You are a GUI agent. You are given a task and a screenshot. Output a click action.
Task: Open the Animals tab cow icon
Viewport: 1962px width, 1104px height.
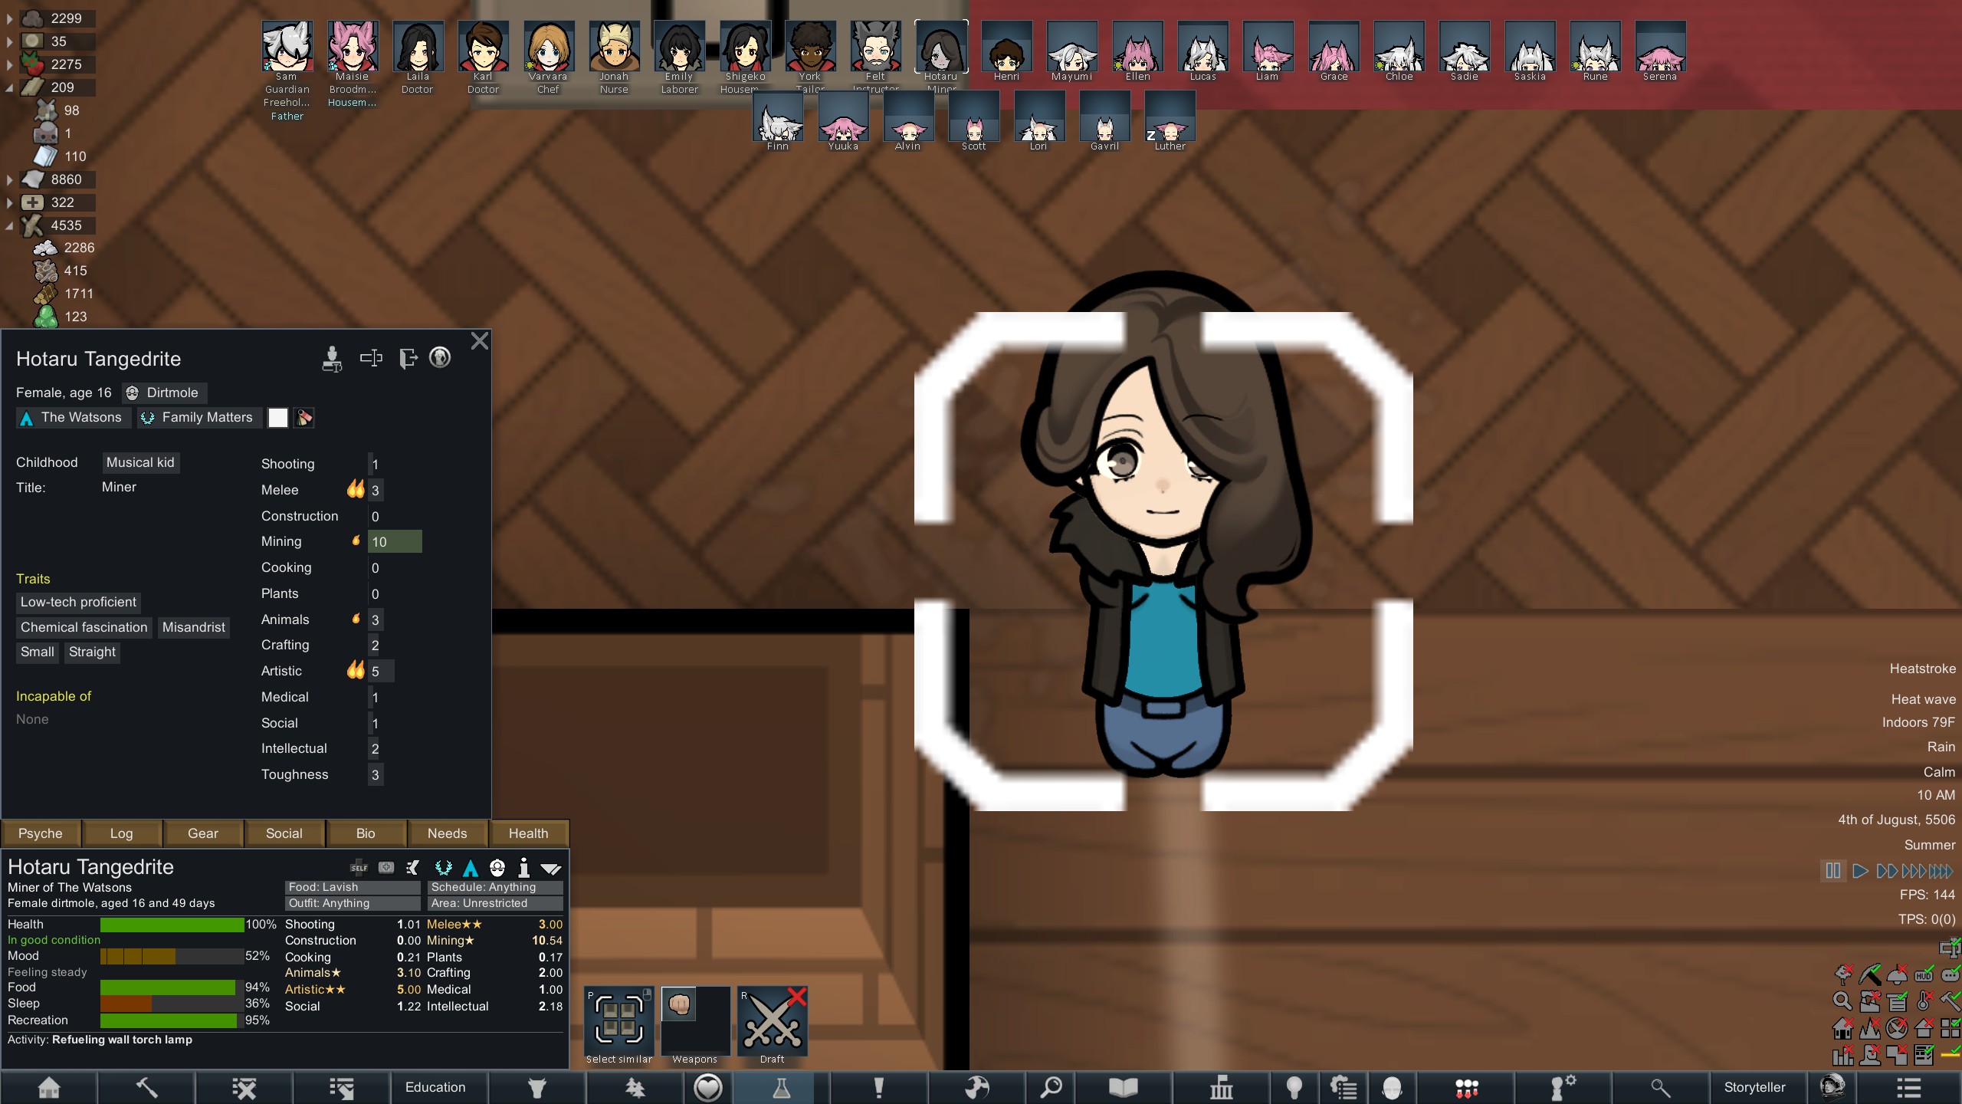pos(537,1087)
